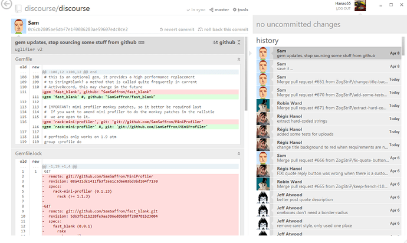Open the tools gear menu

pyautogui.click(x=241, y=10)
